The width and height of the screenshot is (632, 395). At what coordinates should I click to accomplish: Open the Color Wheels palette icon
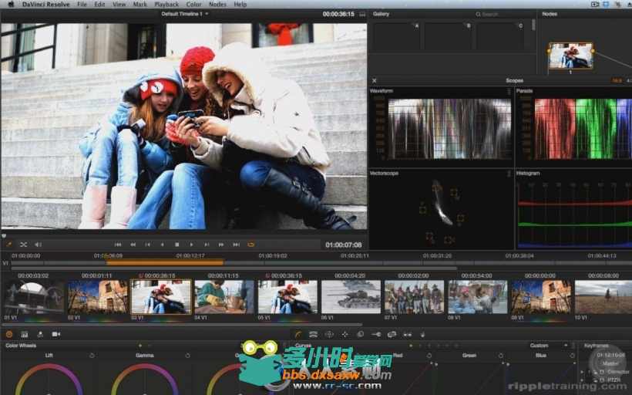(9, 335)
